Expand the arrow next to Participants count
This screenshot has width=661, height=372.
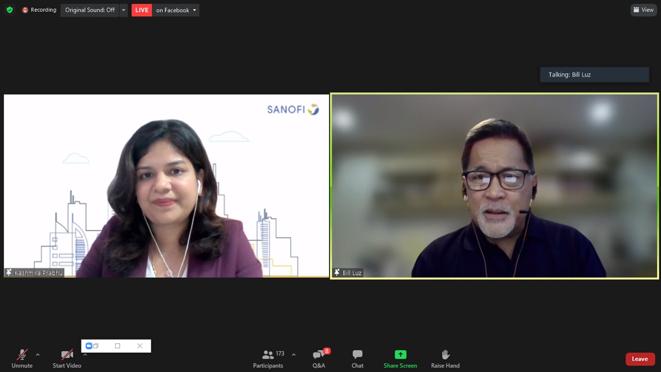(x=294, y=354)
